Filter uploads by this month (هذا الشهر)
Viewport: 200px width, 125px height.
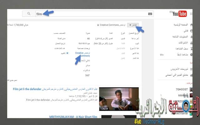click(135, 53)
